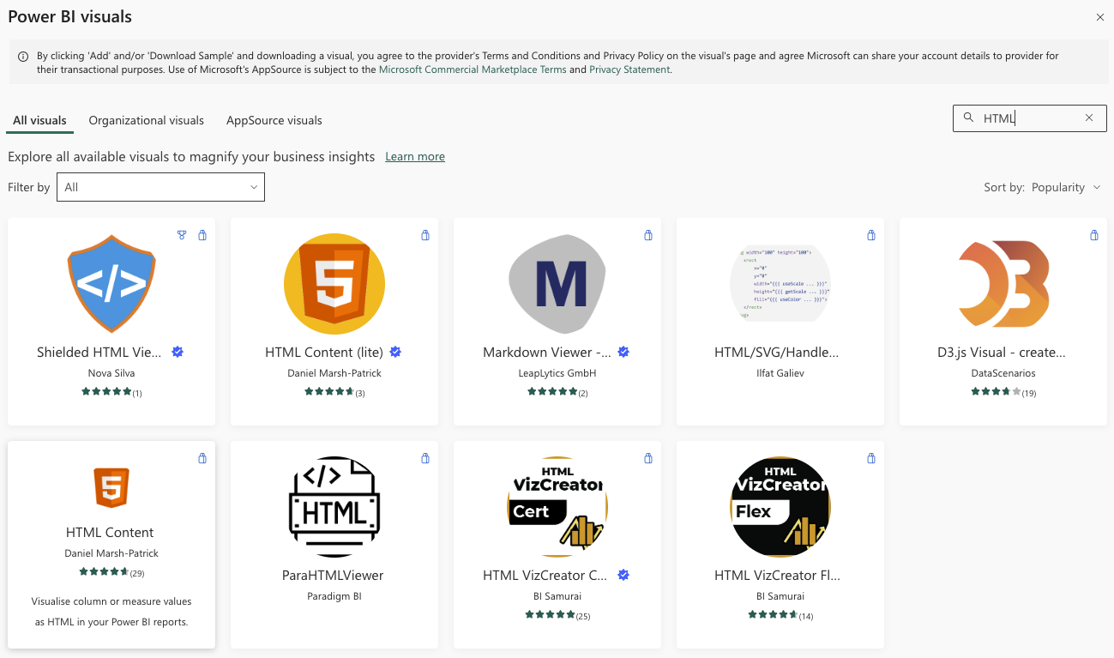Open the Markdown Viewer M logo

point(557,284)
